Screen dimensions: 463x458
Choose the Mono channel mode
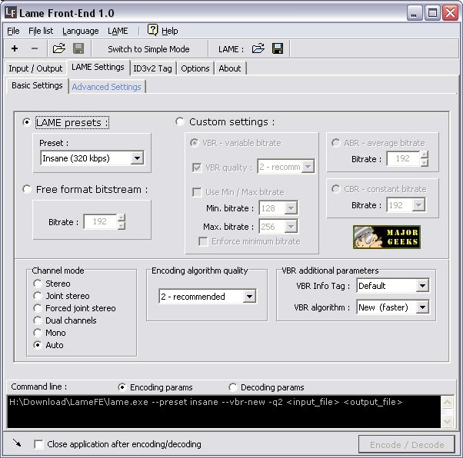pyautogui.click(x=38, y=333)
